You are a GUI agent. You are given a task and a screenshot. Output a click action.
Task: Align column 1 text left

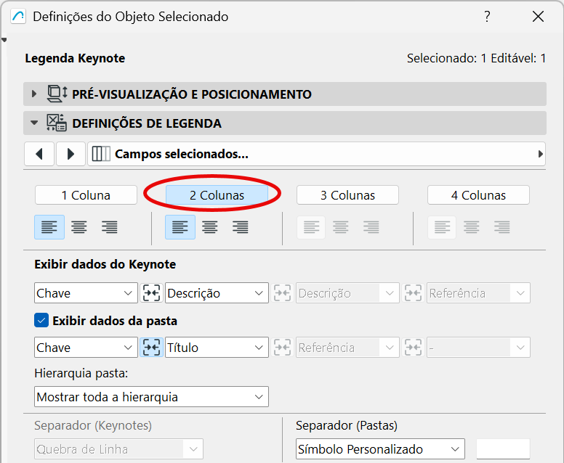click(49, 227)
